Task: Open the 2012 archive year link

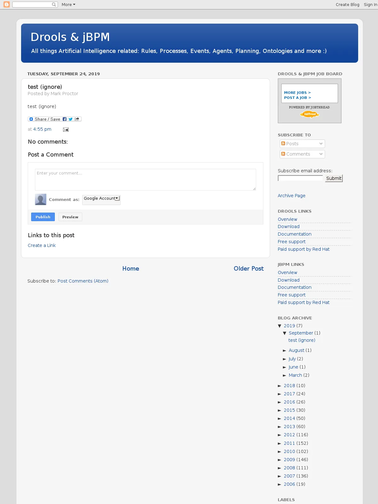Action: click(289, 435)
